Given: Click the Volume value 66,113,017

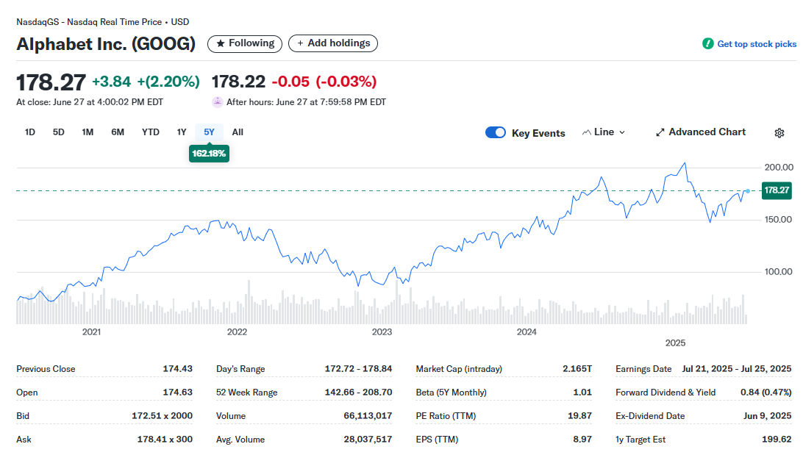Looking at the screenshot, I should [368, 415].
